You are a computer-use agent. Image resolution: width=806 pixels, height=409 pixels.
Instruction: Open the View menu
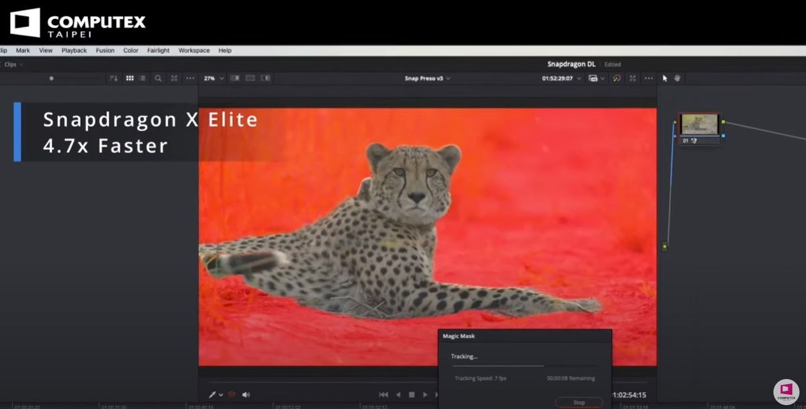tap(46, 50)
